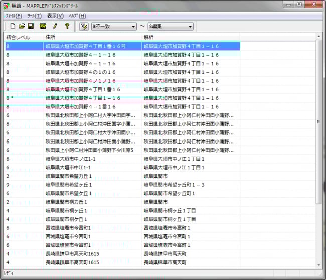Open the ツール(T) menu
Image resolution: width=326 pixels, height=280 pixels.
point(34,16)
